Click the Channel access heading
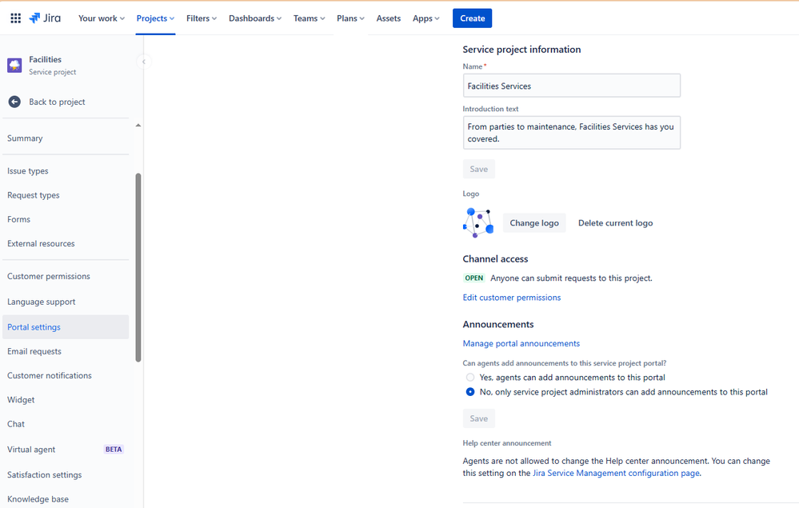This screenshot has height=508, width=799. click(495, 259)
